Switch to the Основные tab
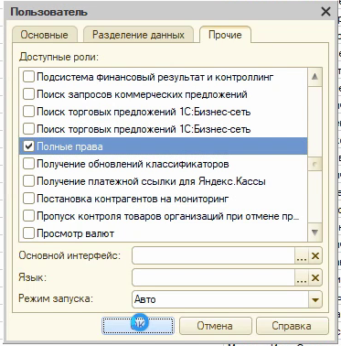Viewport: 341px width, 346px height. coord(45,35)
